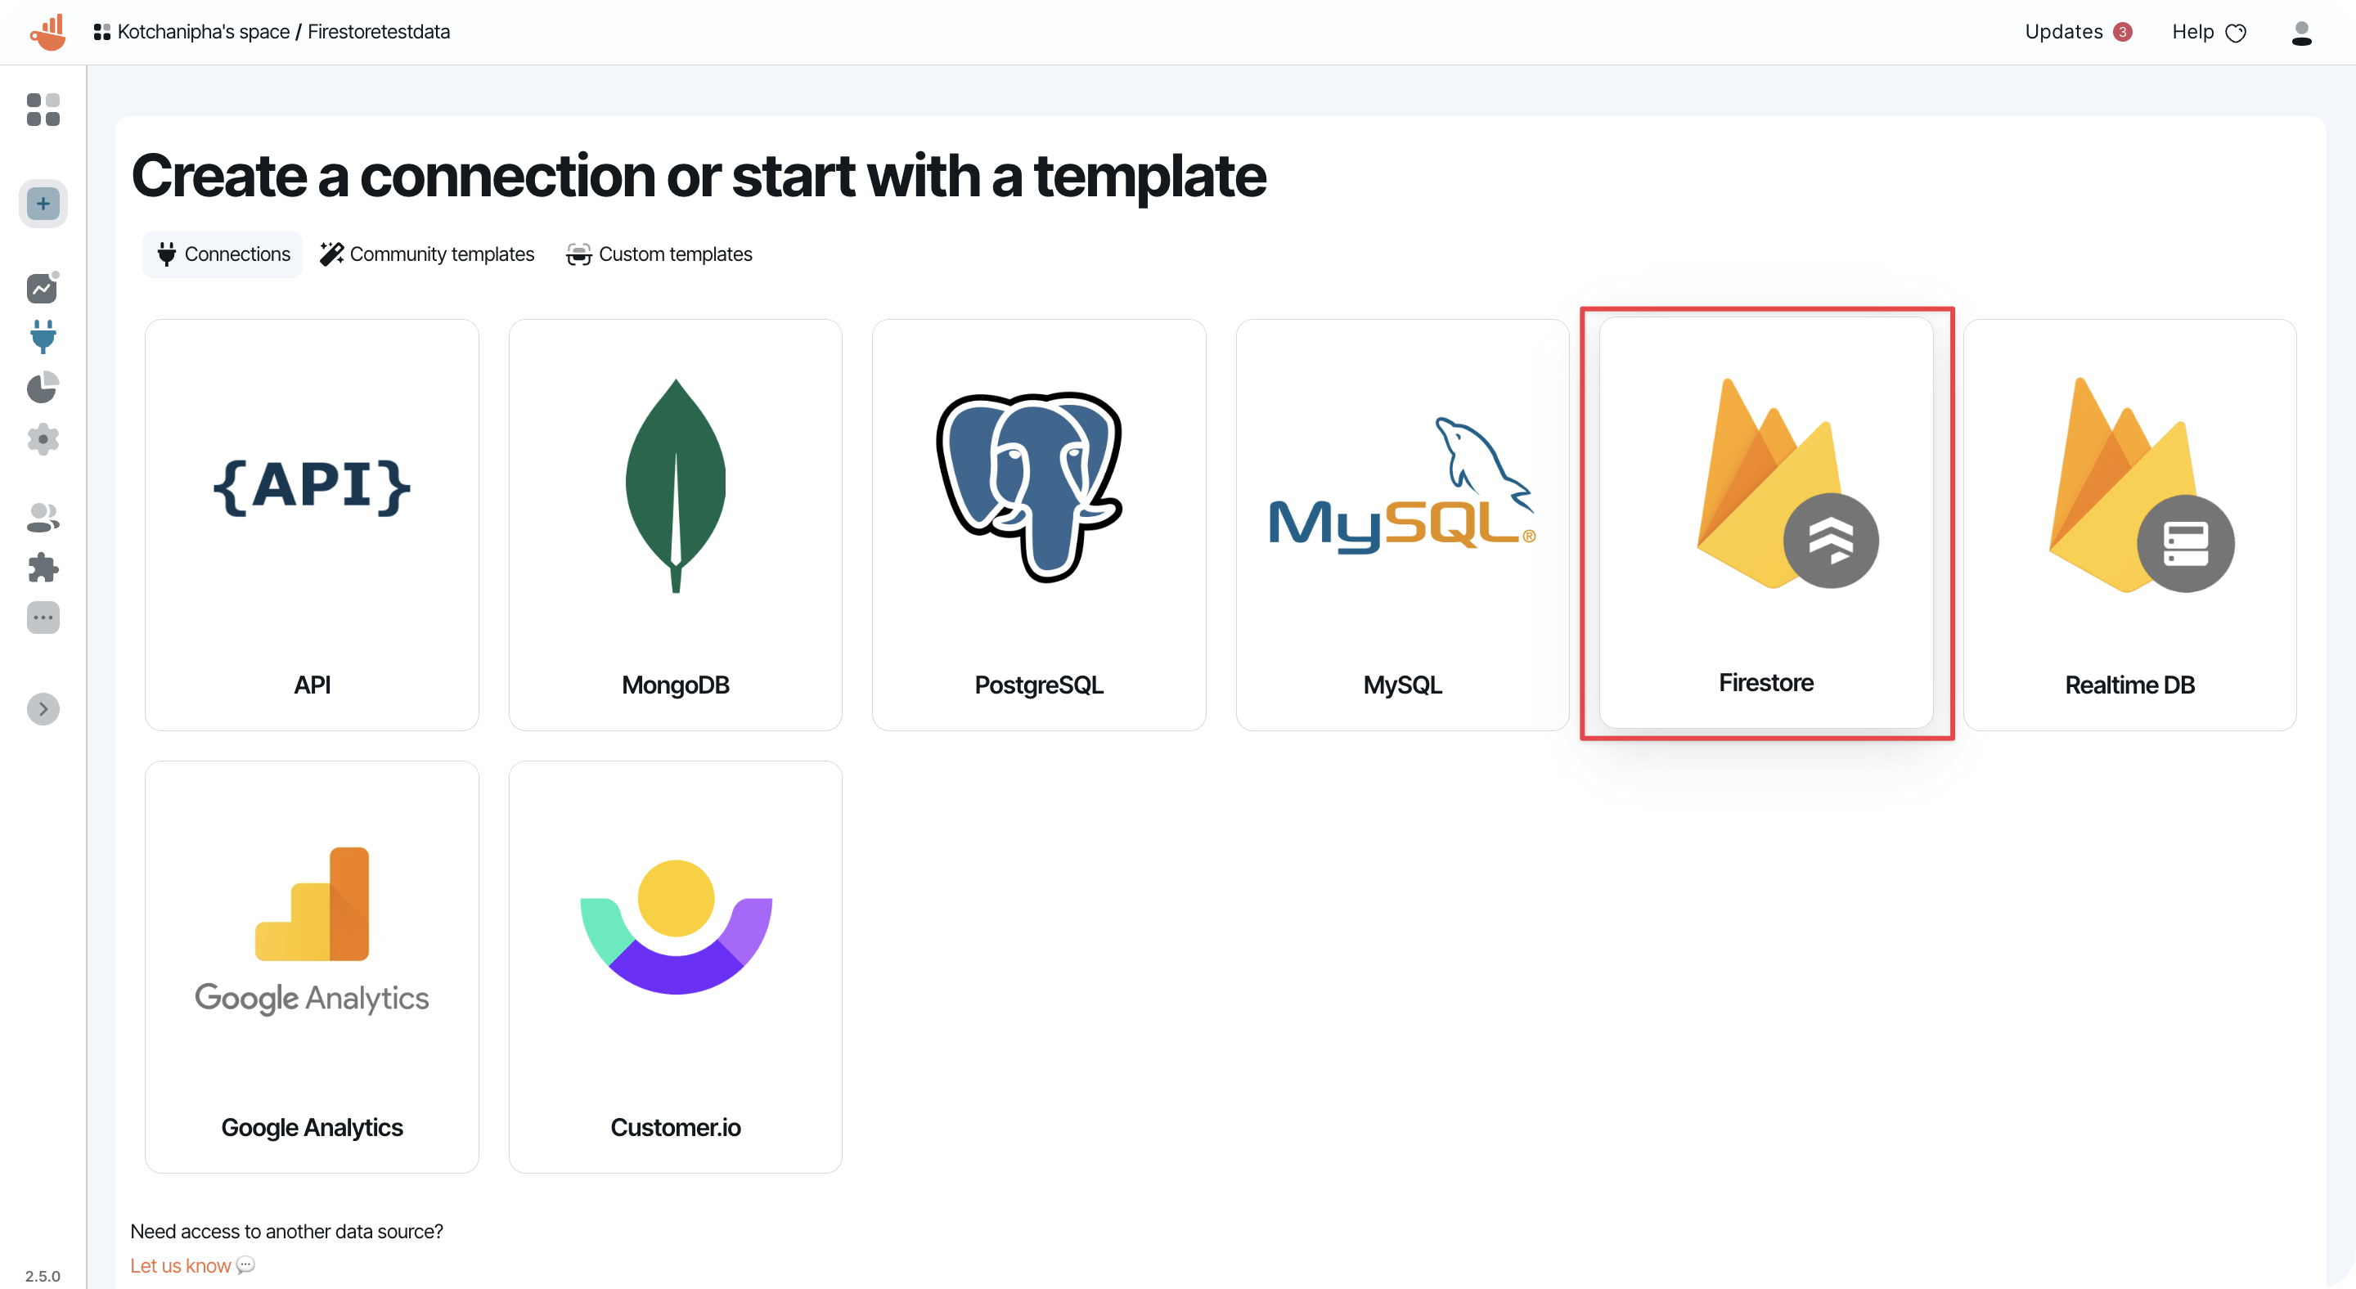Open settings via the gear icon
The height and width of the screenshot is (1289, 2356).
[42, 440]
